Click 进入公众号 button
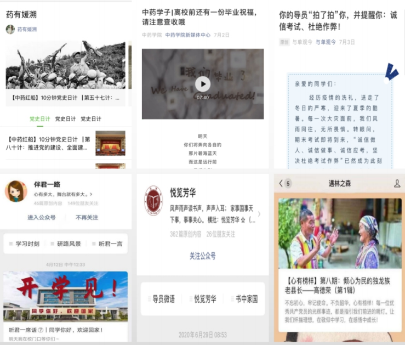Image resolution: width=405 pixels, height=345 pixels. tap(42, 217)
